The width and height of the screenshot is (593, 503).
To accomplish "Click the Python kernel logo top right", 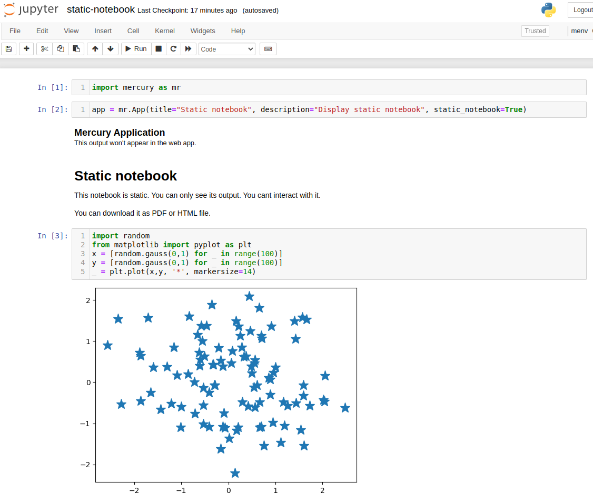I will tap(548, 9).
